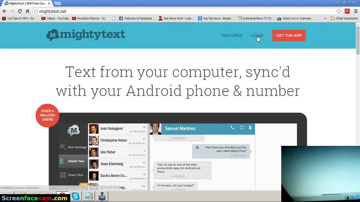Open the Welcome to Facebook bookmark
The width and height of the screenshot is (360, 202).
coord(137,19)
